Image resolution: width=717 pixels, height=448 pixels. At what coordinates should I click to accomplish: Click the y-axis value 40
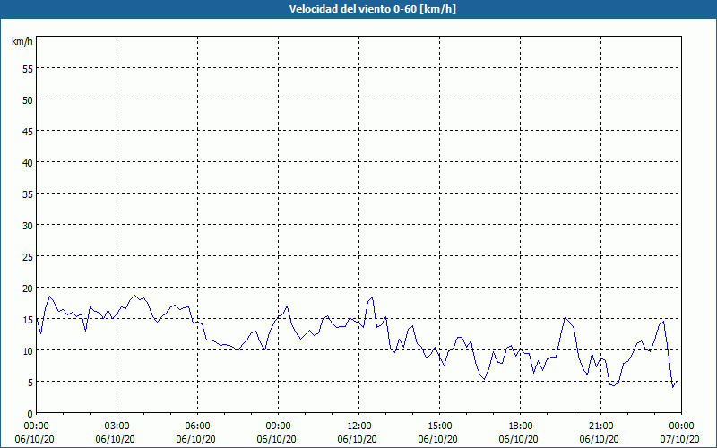tap(28, 163)
